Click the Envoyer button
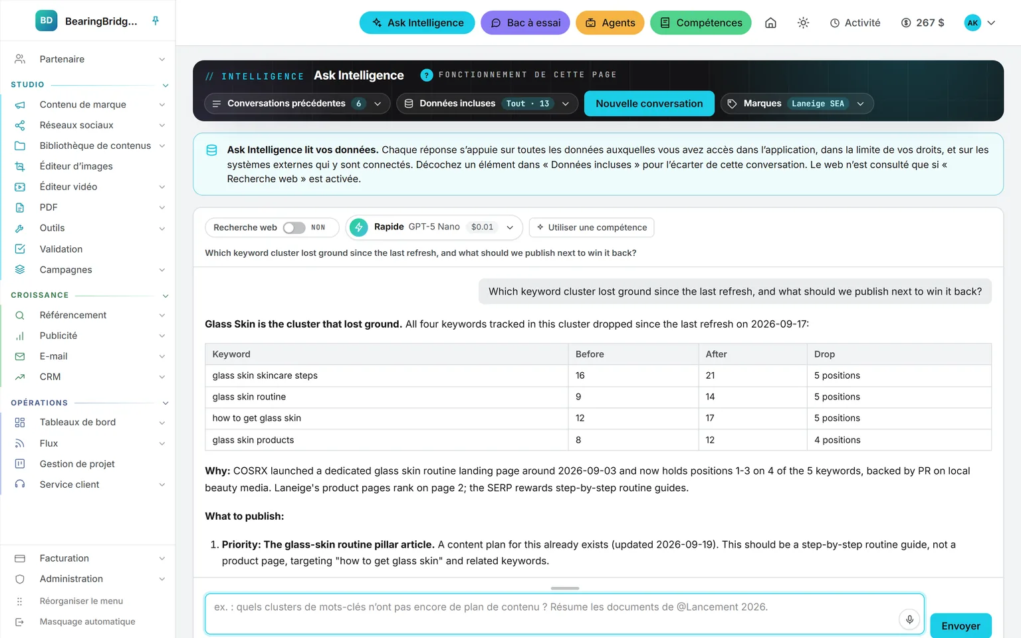The width and height of the screenshot is (1021, 638). 961,626
